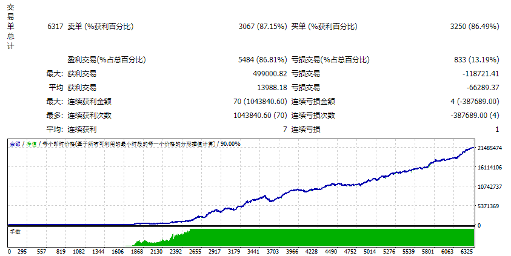The height and width of the screenshot is (256, 511).
Task: Click the x-axis label 2130
Action: coord(156,251)
